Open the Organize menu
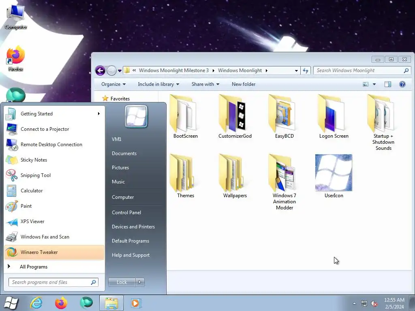Image resolution: width=415 pixels, height=311 pixels. click(113, 84)
